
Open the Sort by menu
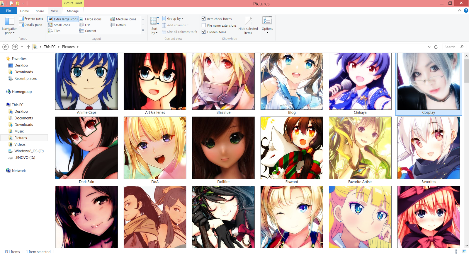pyautogui.click(x=154, y=25)
